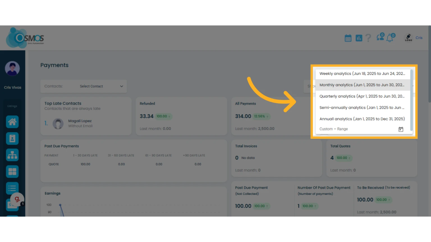
Task: Open the grid dashboard sidebar icon
Action: pos(12,171)
